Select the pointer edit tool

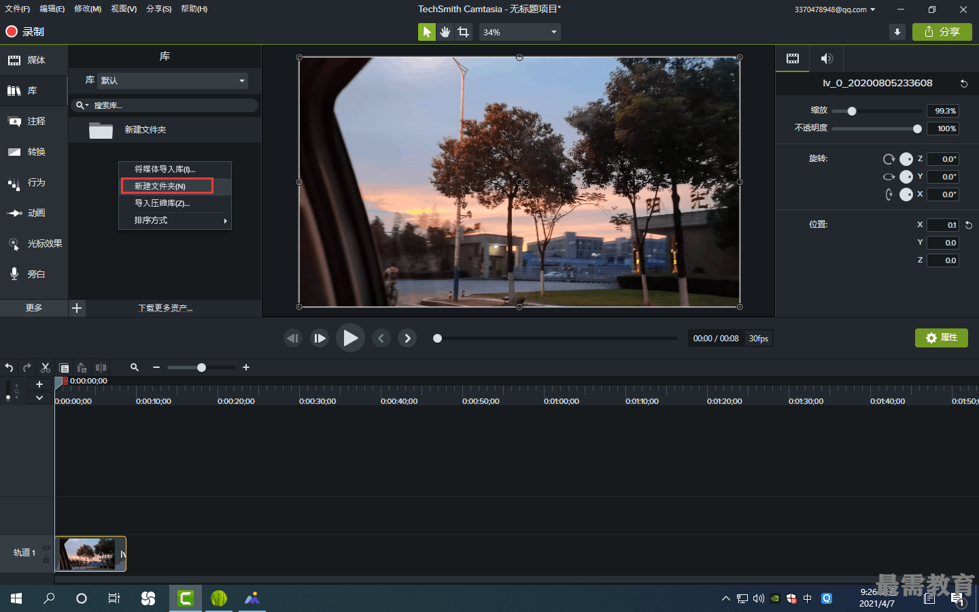pos(426,32)
